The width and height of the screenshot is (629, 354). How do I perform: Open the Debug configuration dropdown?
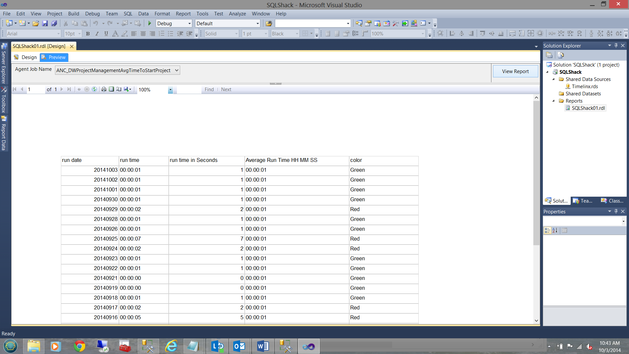pos(189,23)
